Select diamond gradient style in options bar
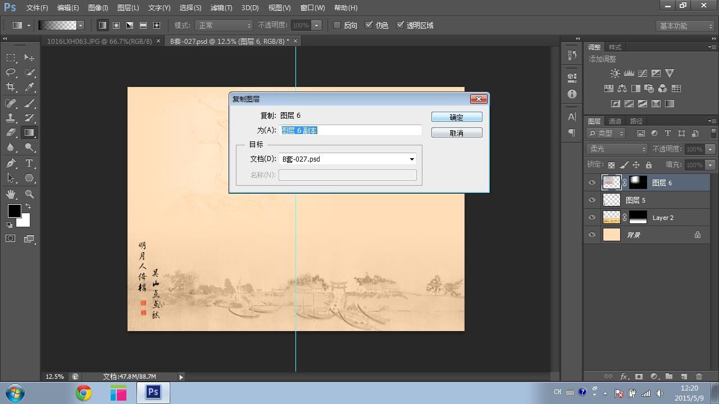 pyautogui.click(x=157, y=25)
